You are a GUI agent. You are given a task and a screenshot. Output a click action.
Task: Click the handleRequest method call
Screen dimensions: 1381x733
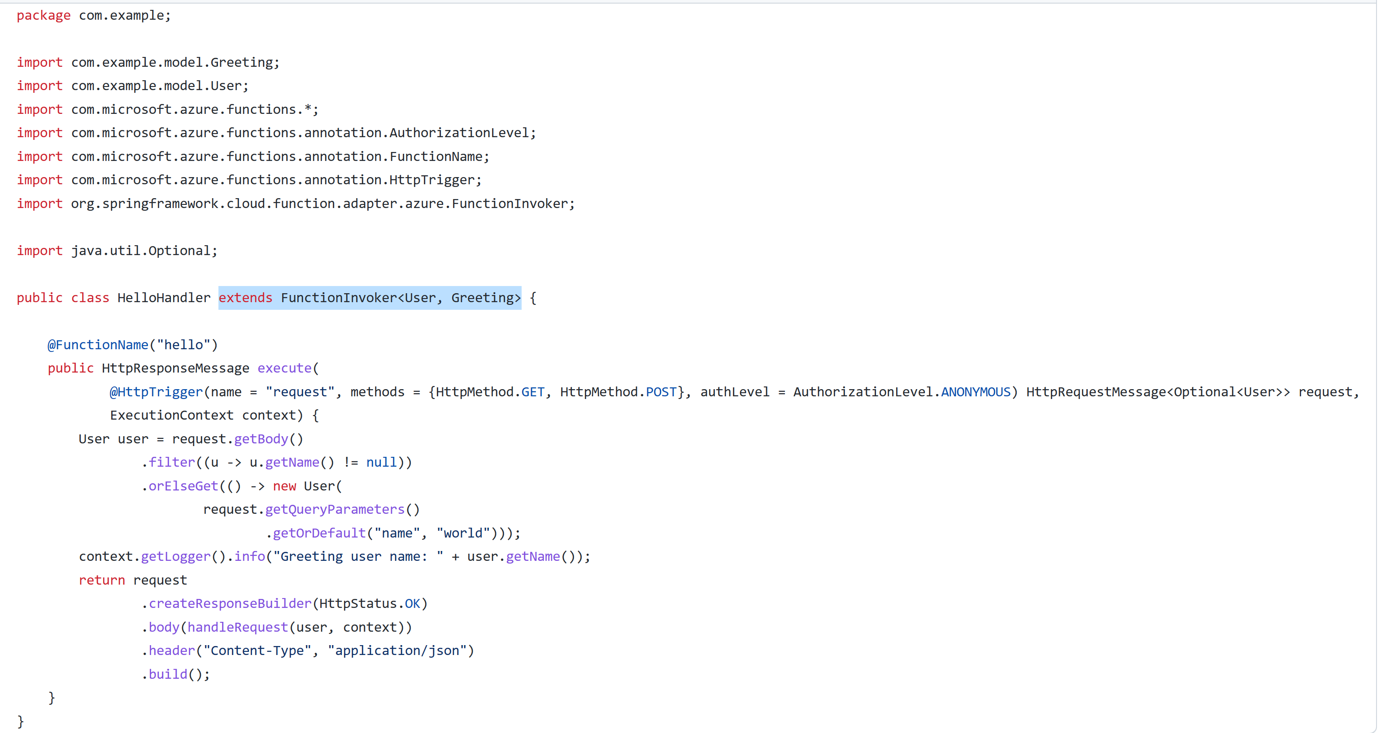coord(238,627)
